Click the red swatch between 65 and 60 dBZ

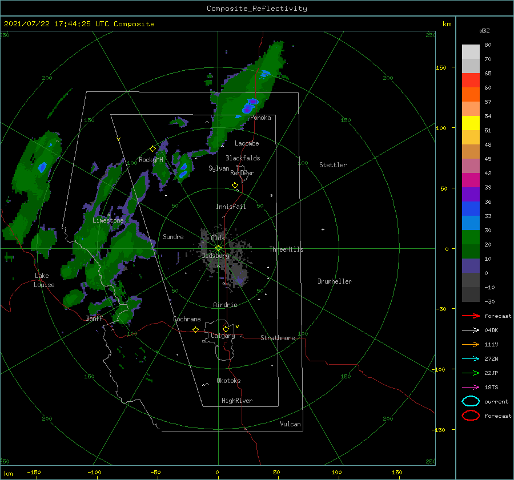pos(471,80)
